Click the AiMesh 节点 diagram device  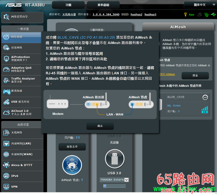(141, 104)
